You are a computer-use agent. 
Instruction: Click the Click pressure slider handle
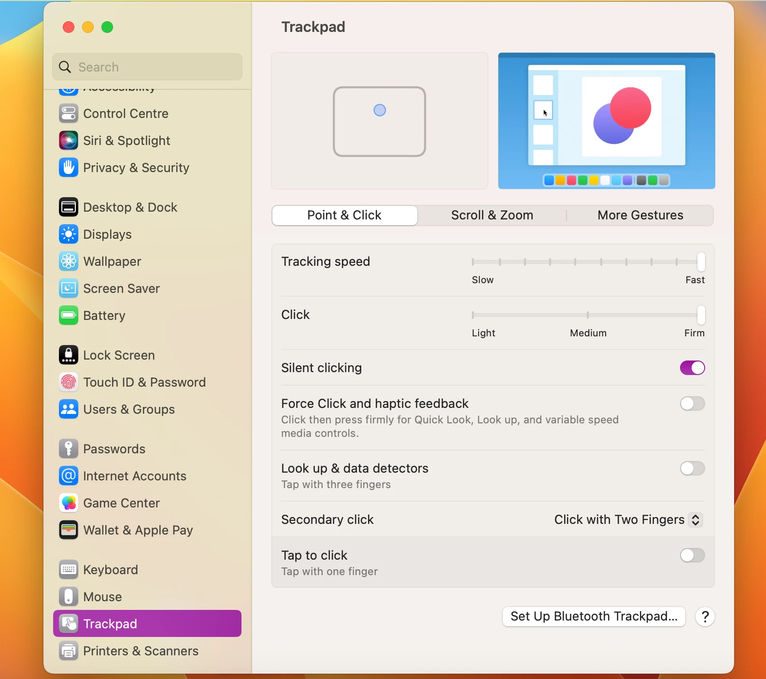701,315
